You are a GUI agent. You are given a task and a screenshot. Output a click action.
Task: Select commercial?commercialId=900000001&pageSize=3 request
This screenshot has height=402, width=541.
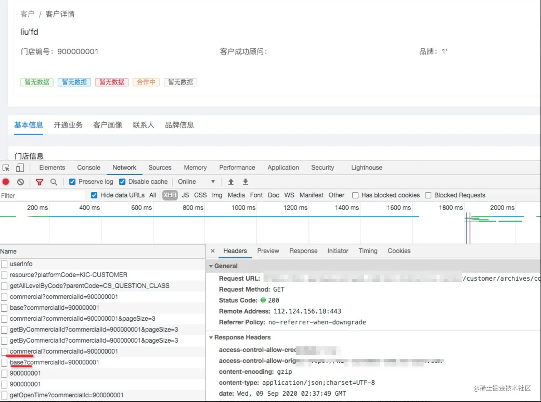[102, 319]
